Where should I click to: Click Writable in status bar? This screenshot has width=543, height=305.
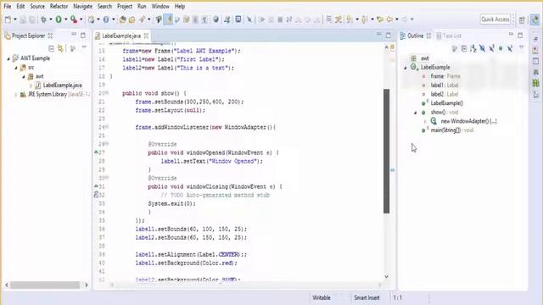click(322, 297)
